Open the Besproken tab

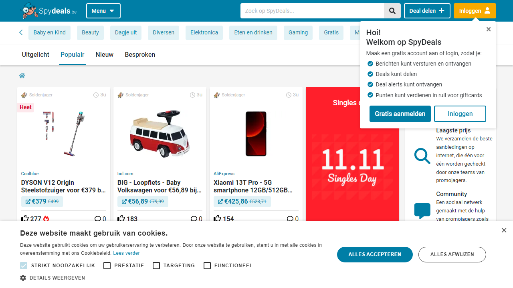pyautogui.click(x=139, y=54)
